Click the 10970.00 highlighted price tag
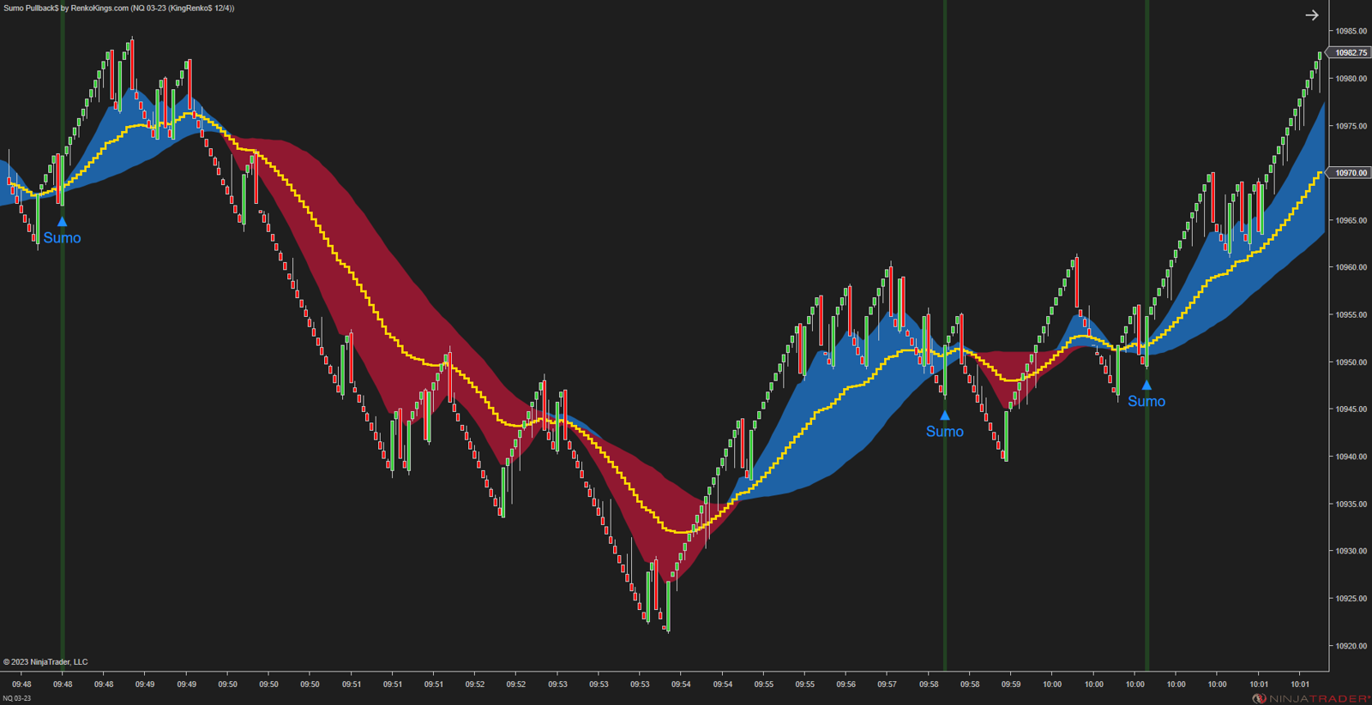Viewport: 1372px width, 705px height. (x=1351, y=173)
